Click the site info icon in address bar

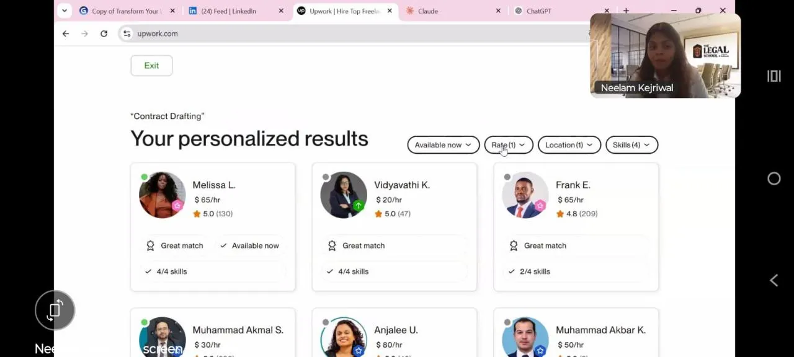click(127, 33)
